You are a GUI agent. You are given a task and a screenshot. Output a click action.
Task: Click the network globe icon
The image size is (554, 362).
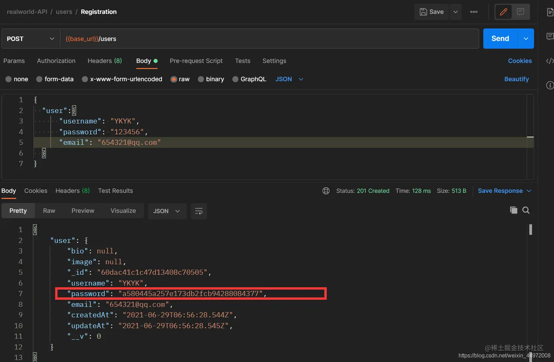tap(326, 191)
